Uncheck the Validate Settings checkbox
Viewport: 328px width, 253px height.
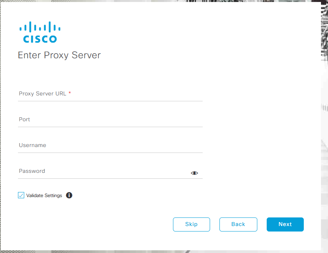pyautogui.click(x=21, y=195)
